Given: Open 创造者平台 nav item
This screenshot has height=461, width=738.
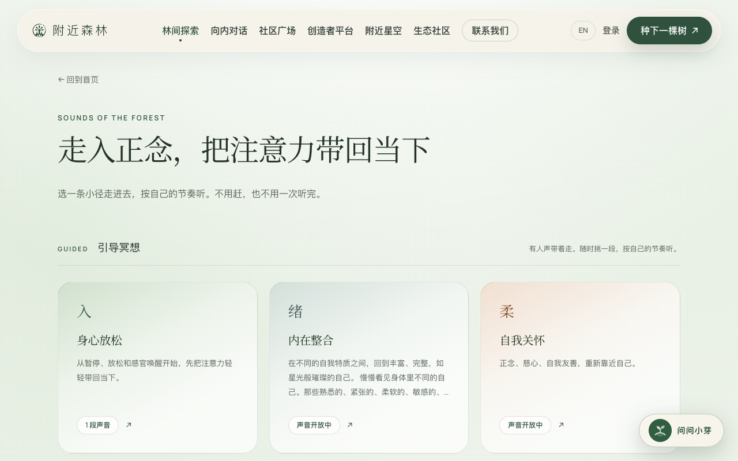Looking at the screenshot, I should click(330, 31).
